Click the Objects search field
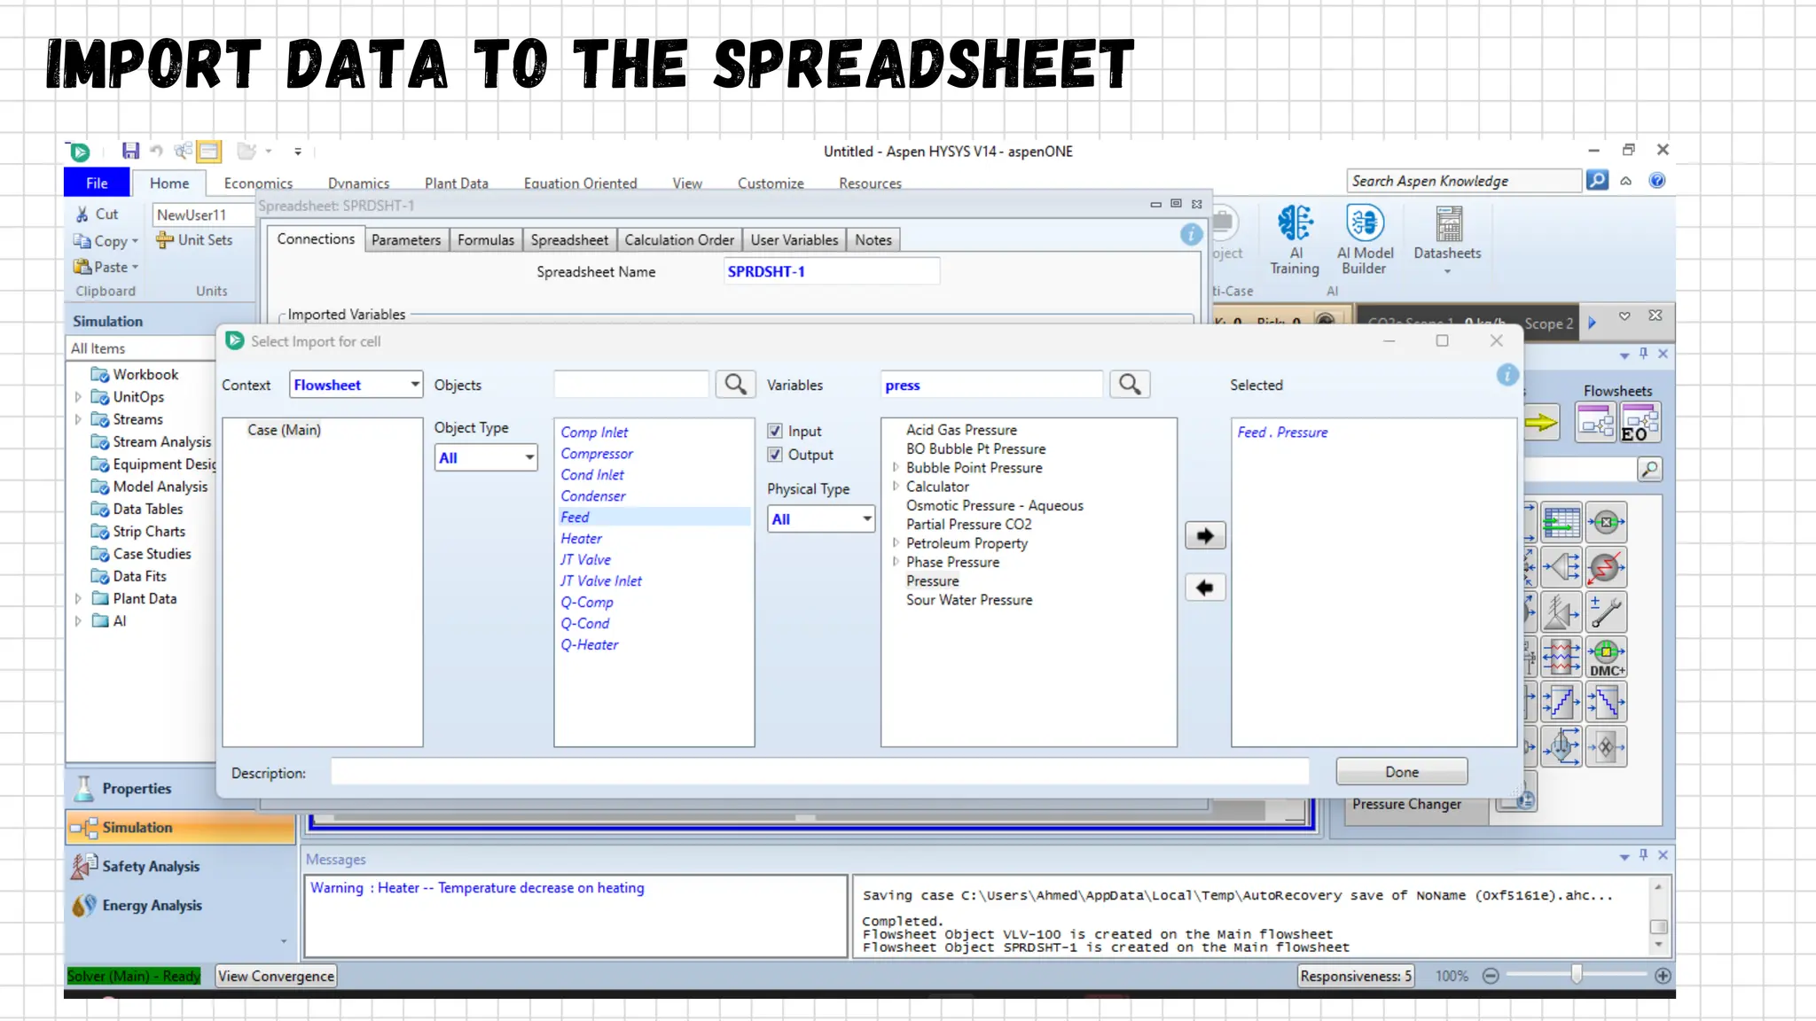 (632, 385)
